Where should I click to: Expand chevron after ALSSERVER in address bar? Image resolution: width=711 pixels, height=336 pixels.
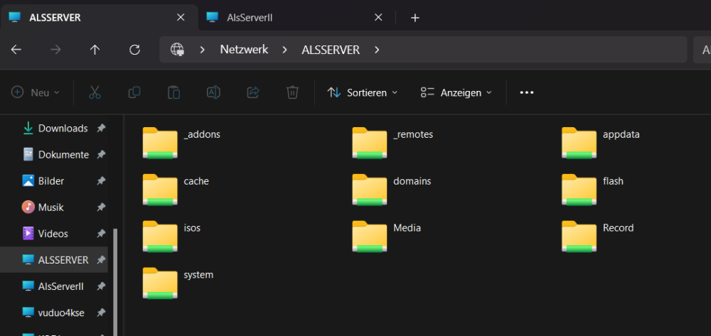point(377,50)
